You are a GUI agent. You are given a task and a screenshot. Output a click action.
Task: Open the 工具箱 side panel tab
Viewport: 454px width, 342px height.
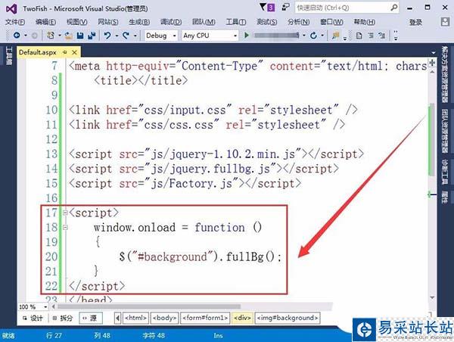(9, 55)
